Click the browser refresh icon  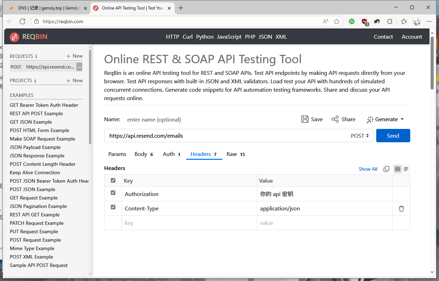[22, 21]
